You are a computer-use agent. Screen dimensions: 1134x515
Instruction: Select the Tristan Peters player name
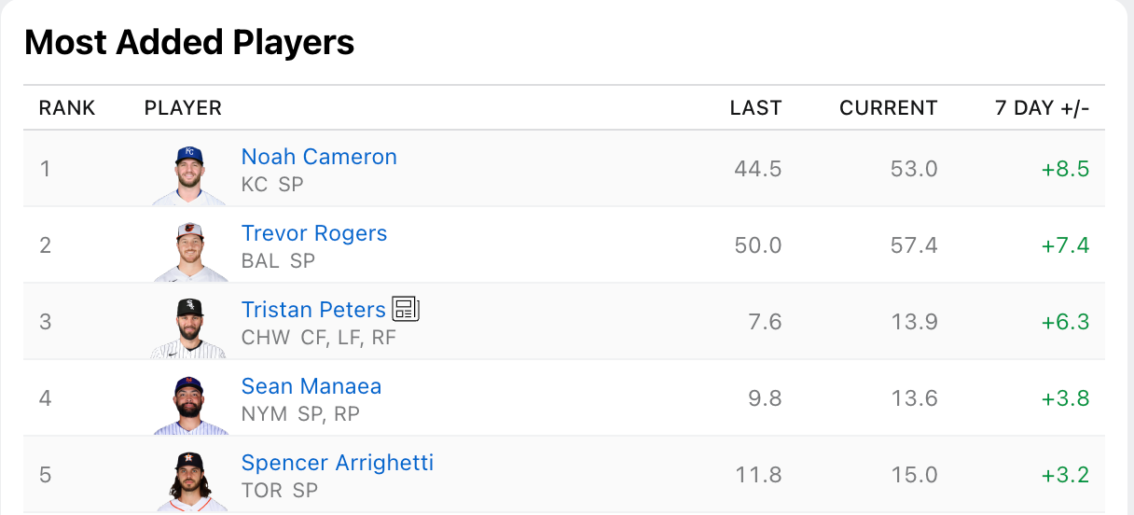(313, 310)
